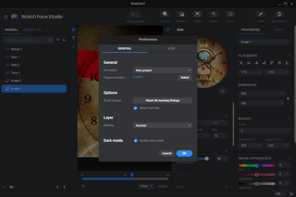296x197 pixels.
Task: Collapse the Placement section
Action: pyautogui.click(x=288, y=56)
